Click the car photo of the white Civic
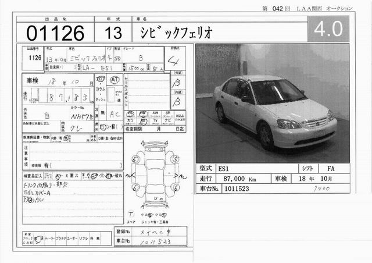This screenshot has width=372, height=263. click(273, 103)
